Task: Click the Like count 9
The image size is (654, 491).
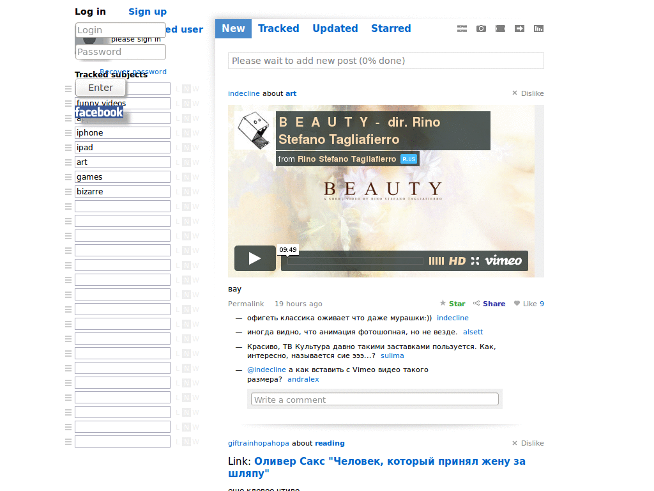Action: coord(542,304)
